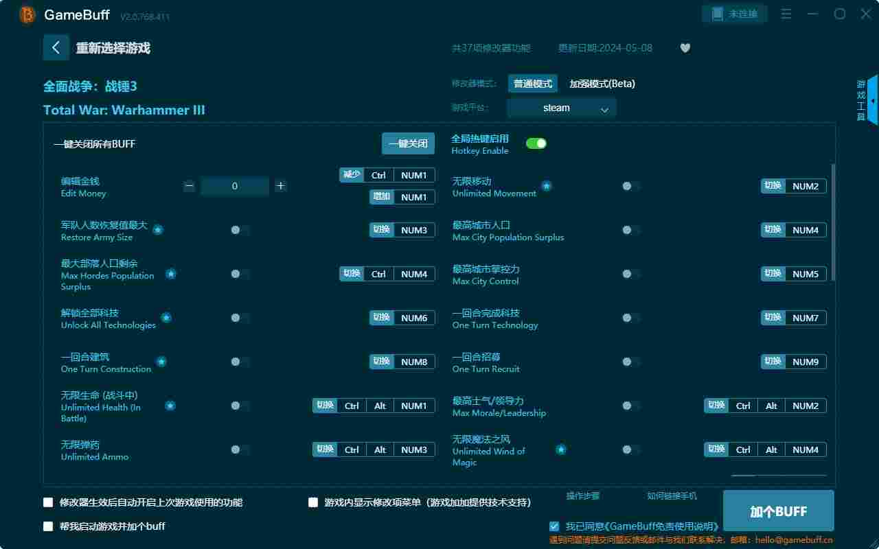Click star icon beside Unlimited Health (In Battle)
Screen dimensions: 879x549
pos(170,406)
